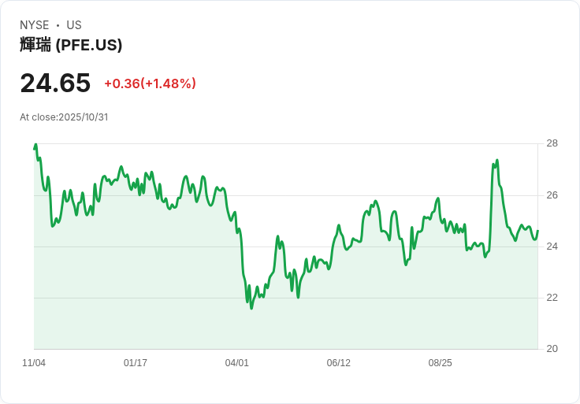Click the 20 value on price axis
The width and height of the screenshot is (580, 404).
(x=552, y=349)
